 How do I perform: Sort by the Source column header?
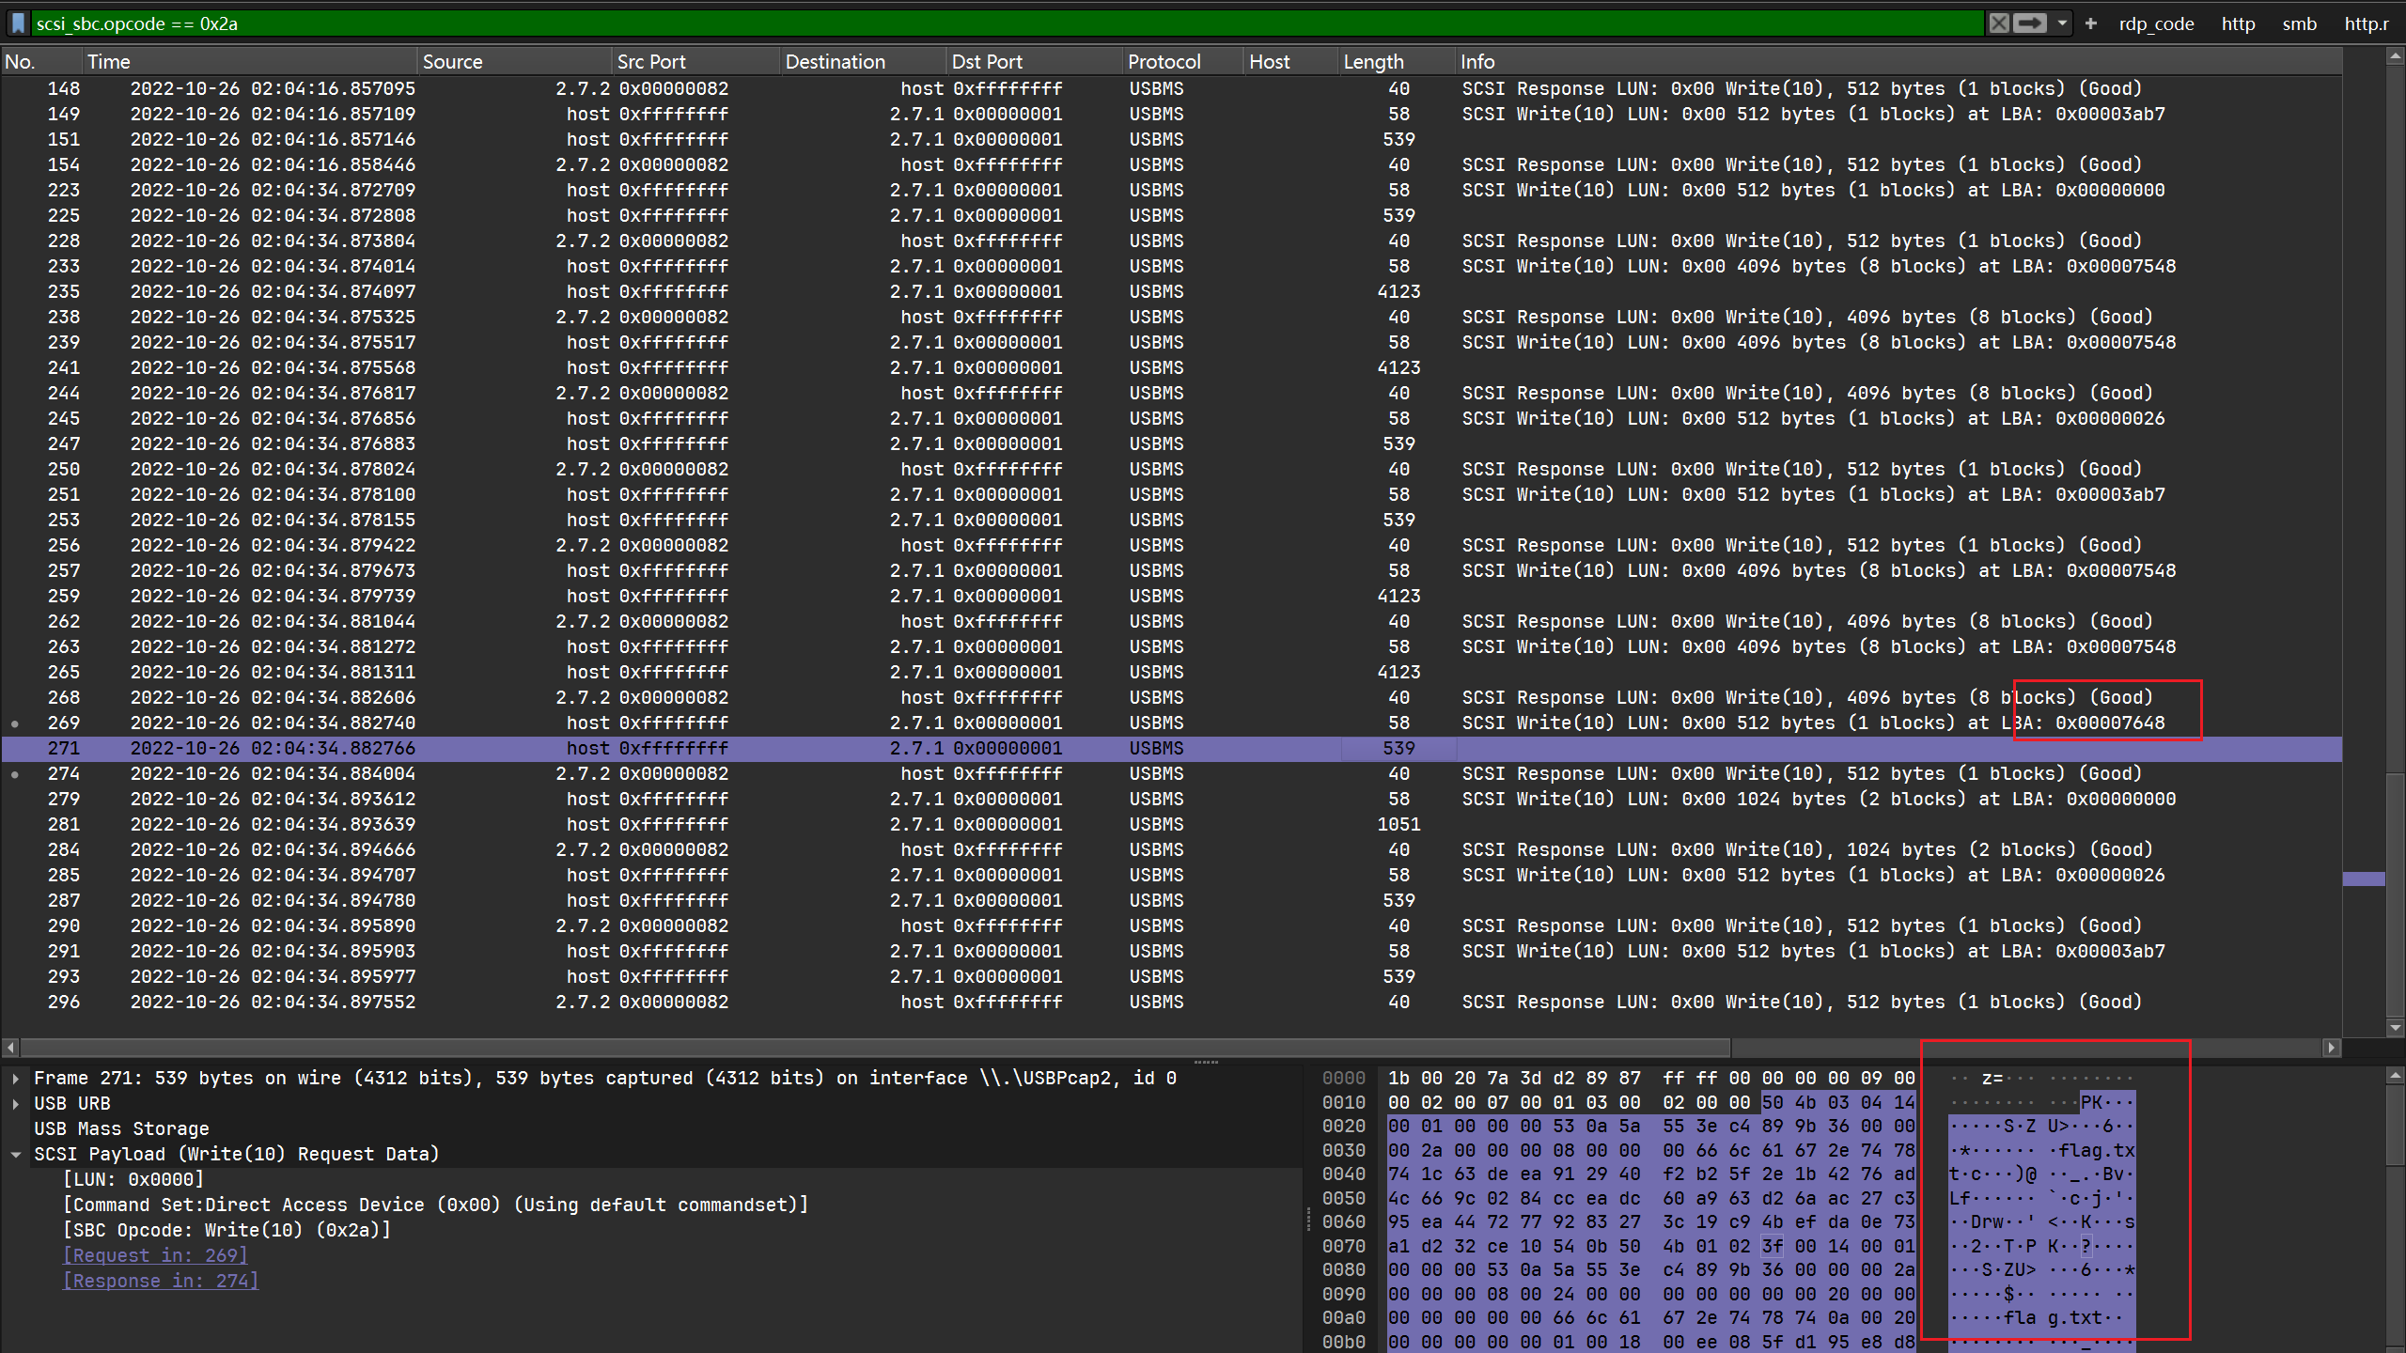click(x=515, y=61)
